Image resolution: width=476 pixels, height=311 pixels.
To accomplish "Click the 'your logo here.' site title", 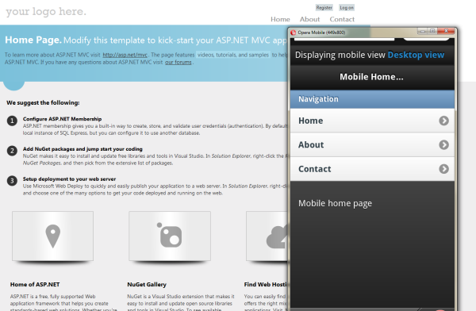I will 46,12.
